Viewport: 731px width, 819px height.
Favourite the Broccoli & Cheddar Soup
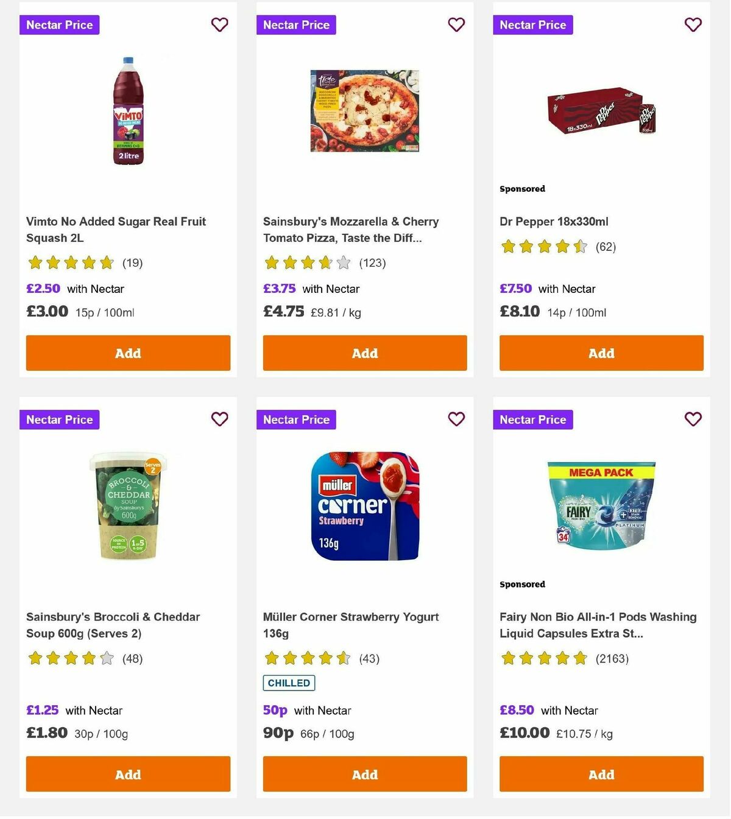[x=219, y=420]
